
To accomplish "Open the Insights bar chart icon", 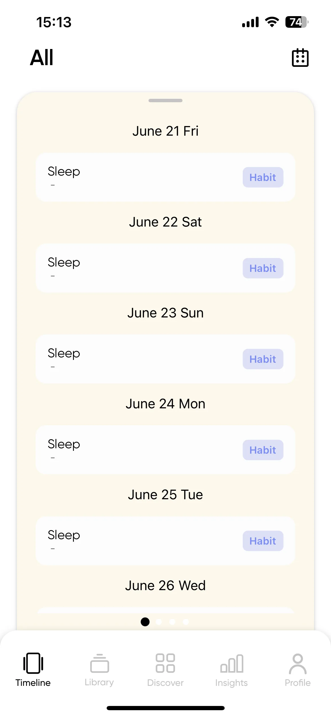I will 232,663.
